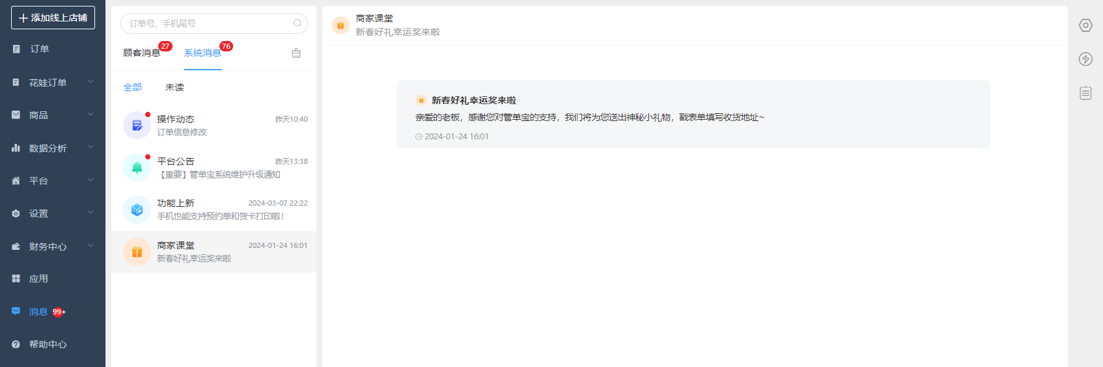The height and width of the screenshot is (367, 1103).
Task: Click the 消息 chat bubble icon
Action: pyautogui.click(x=16, y=312)
